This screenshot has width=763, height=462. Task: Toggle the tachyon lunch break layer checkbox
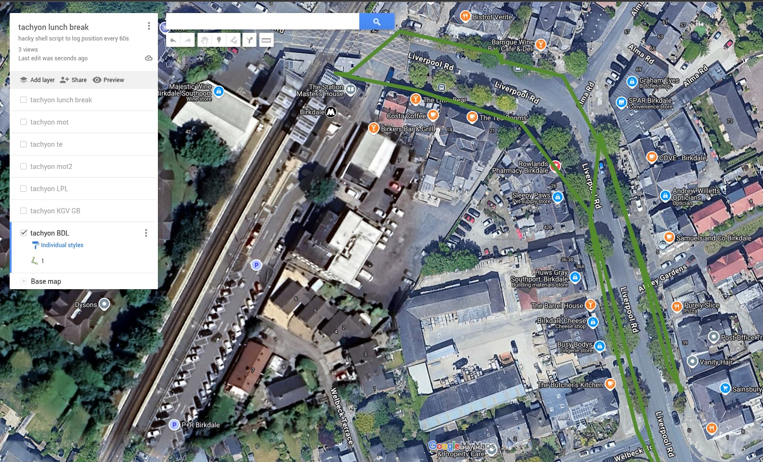pos(23,100)
